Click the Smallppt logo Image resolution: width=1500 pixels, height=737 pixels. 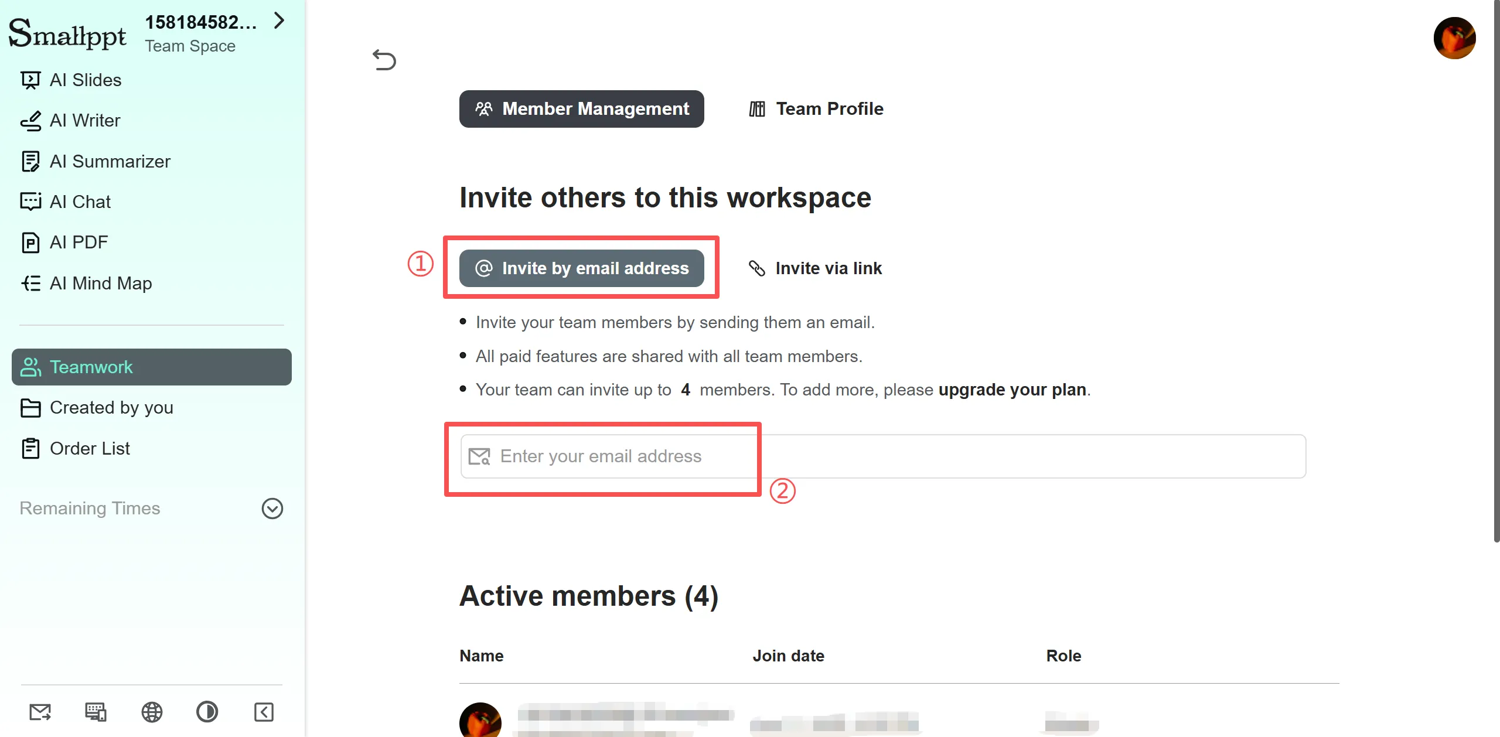[67, 34]
